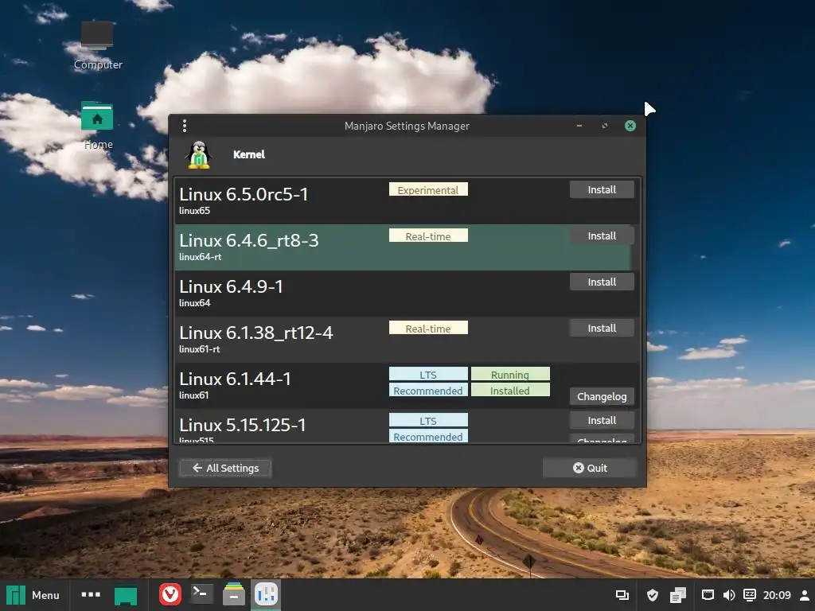This screenshot has width=815, height=611.
Task: Click the linux64-rt package name
Action: tap(200, 257)
